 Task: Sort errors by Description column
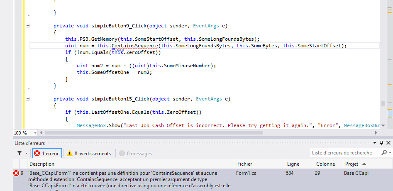[x=131, y=164]
